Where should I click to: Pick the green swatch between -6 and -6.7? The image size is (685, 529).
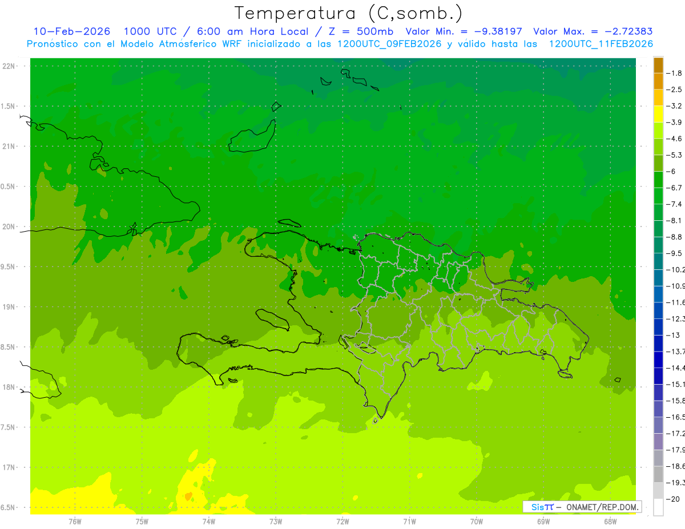(x=658, y=179)
